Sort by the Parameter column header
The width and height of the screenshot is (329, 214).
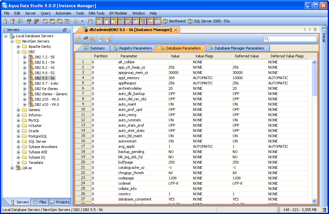click(142, 56)
